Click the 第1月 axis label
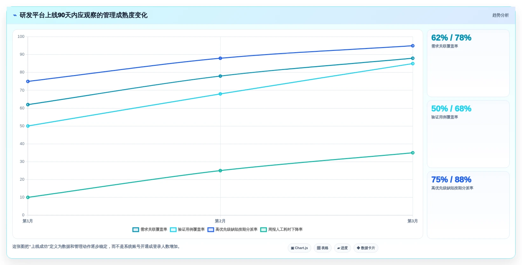This screenshot has width=522, height=265. pos(28,221)
